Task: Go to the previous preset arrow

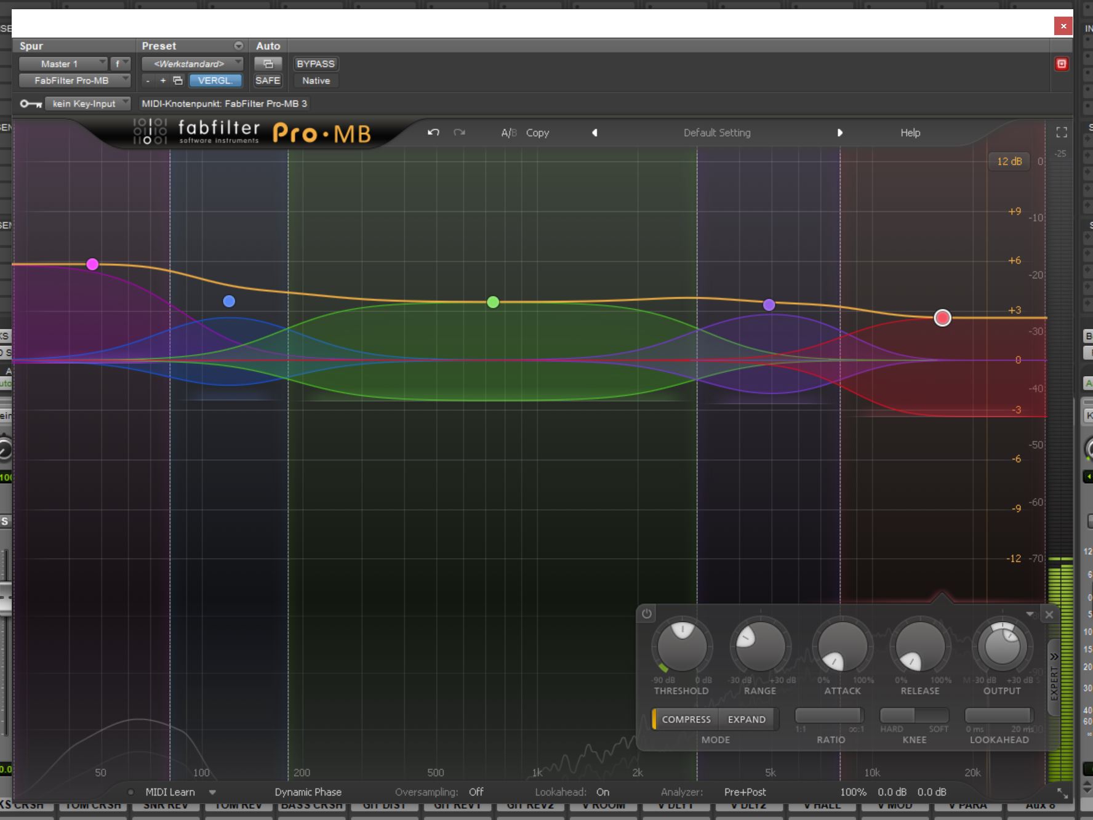Action: point(595,132)
